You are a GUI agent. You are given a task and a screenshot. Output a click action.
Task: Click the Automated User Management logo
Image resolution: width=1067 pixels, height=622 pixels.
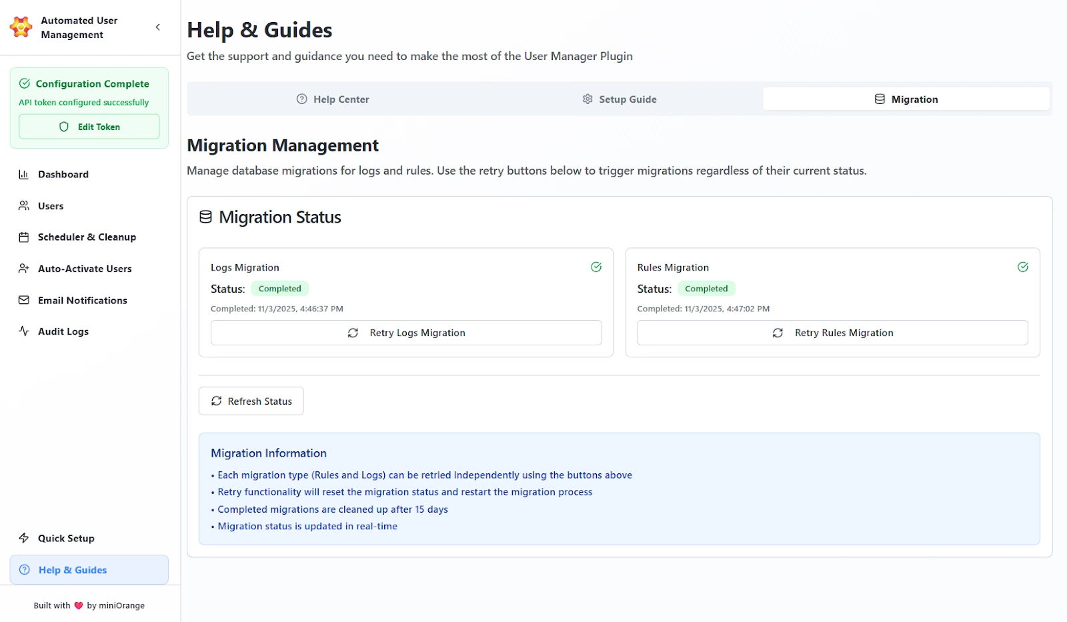point(21,27)
